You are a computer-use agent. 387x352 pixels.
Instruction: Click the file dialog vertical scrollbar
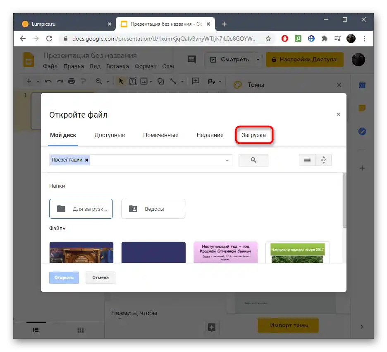[344, 200]
